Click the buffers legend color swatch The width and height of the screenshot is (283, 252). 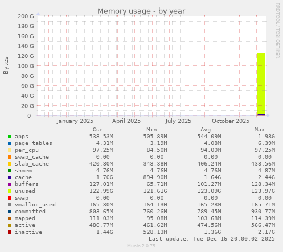pos(10,184)
